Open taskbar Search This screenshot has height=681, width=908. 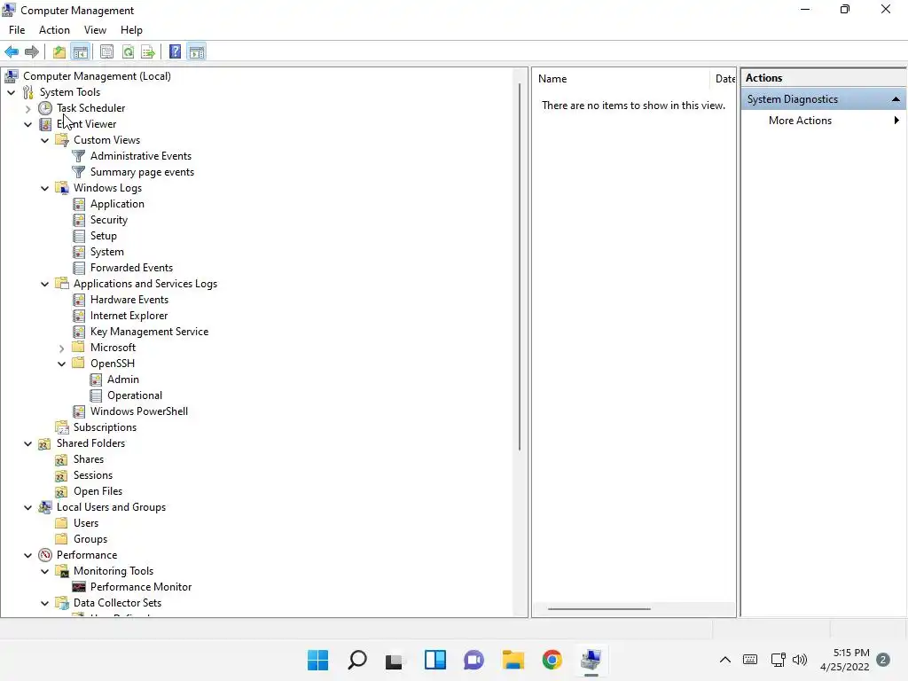(357, 660)
